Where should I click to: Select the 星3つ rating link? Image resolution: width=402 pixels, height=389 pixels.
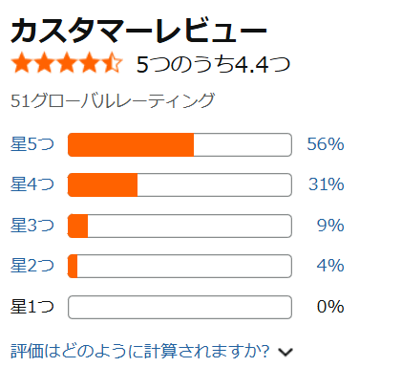point(32,226)
